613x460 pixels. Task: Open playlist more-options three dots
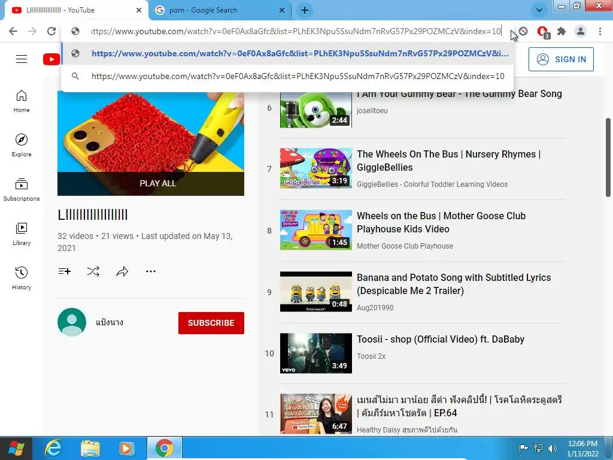click(151, 271)
